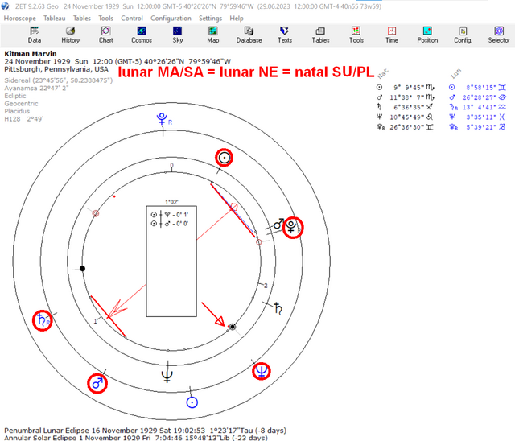
Task: Select the circled blue retrograde Saturn glyph
Action: (43, 320)
